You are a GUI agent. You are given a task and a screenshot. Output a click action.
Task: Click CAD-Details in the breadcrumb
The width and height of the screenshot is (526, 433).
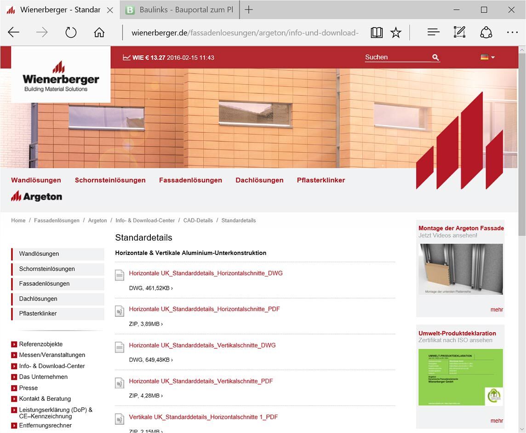pyautogui.click(x=198, y=220)
